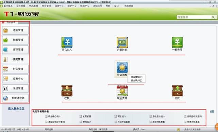
Task: Click the app icon in title bar
Action: [1, 2]
